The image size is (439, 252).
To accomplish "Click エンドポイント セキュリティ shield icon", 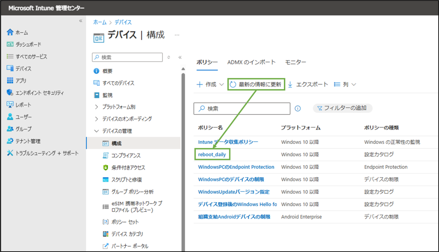I will click(10, 93).
